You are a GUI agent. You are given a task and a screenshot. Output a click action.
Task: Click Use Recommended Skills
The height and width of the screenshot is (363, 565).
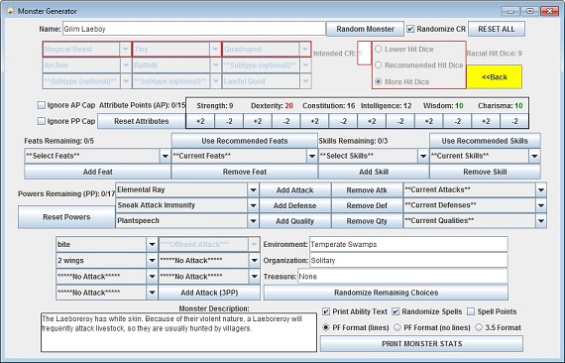point(485,141)
